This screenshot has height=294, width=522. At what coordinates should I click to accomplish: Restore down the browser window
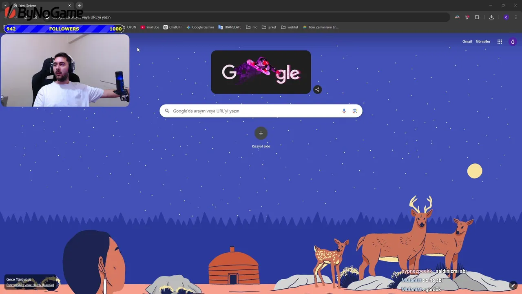(503, 5)
